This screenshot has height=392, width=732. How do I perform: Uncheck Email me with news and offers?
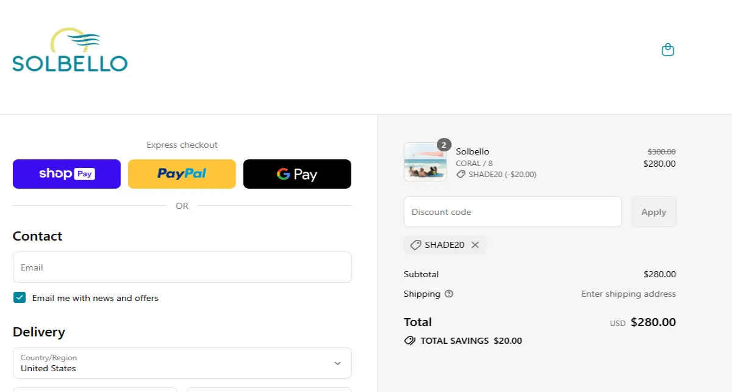point(20,298)
